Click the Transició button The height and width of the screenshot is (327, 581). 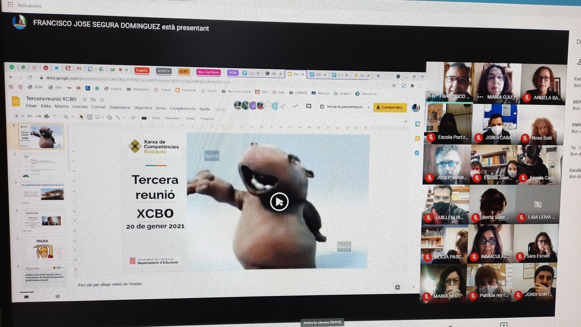pos(207,119)
